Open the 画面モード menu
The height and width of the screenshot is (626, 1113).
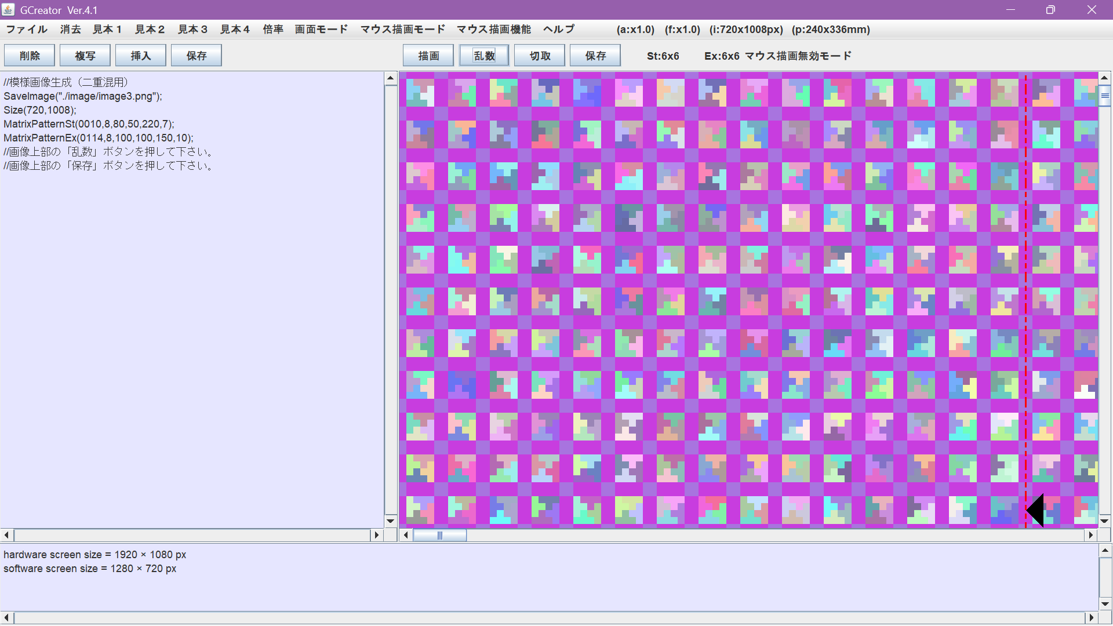click(321, 30)
